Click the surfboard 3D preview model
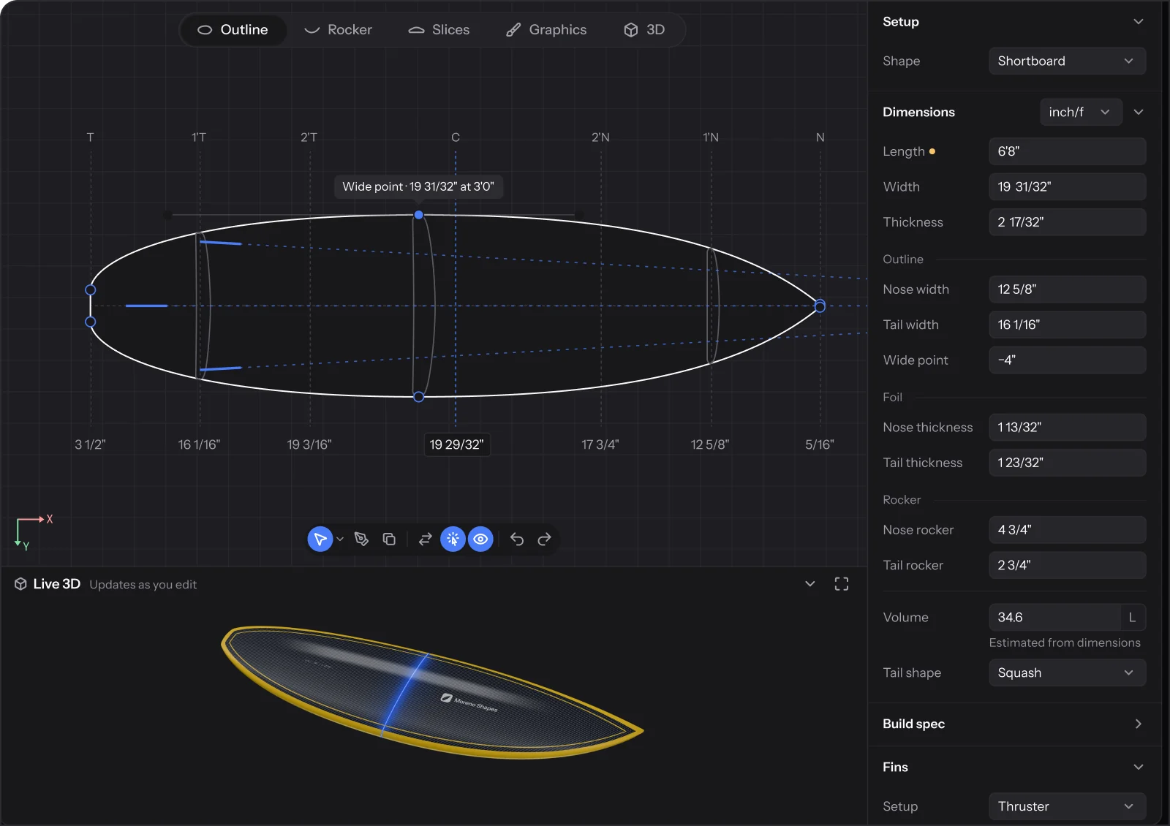The height and width of the screenshot is (826, 1170). (x=431, y=693)
